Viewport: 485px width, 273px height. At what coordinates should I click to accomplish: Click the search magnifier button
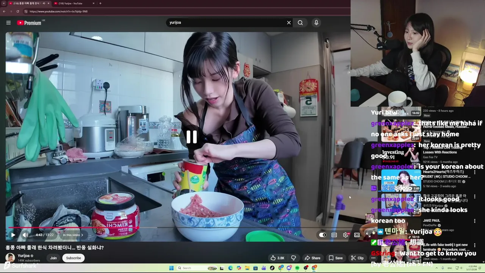(x=300, y=23)
